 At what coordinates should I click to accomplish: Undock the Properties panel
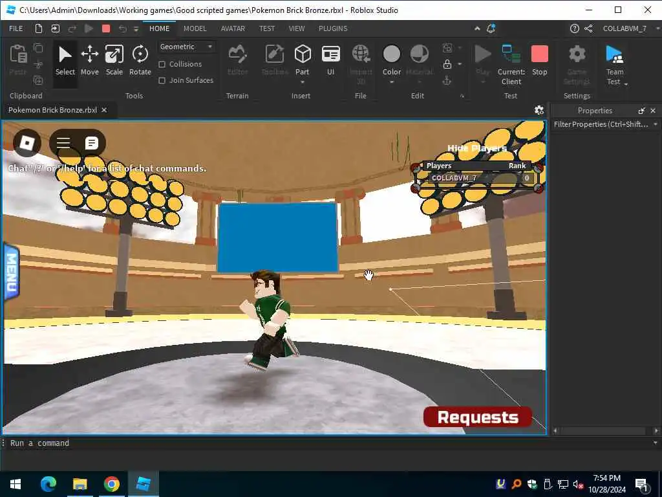pos(641,111)
